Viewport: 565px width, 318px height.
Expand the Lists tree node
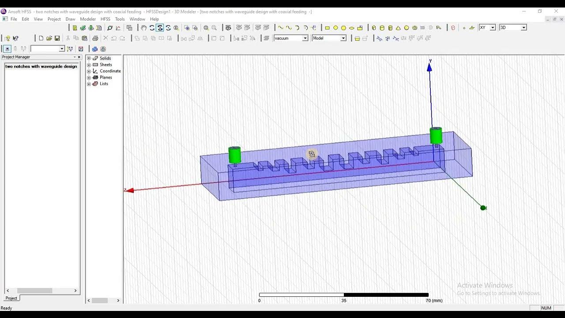click(x=89, y=84)
